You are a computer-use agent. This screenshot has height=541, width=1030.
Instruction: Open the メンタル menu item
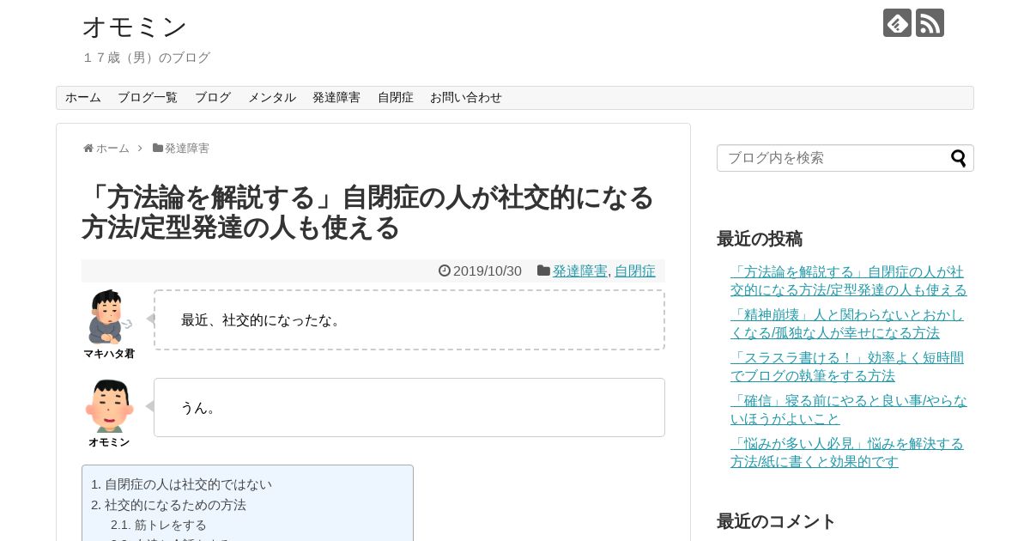[272, 98]
